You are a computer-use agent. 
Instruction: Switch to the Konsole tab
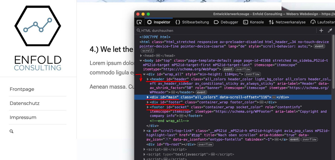pos(253,22)
